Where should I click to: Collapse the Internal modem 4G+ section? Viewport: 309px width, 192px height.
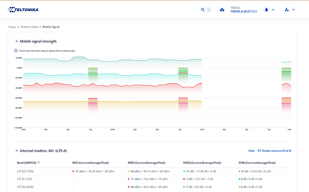[17, 151]
